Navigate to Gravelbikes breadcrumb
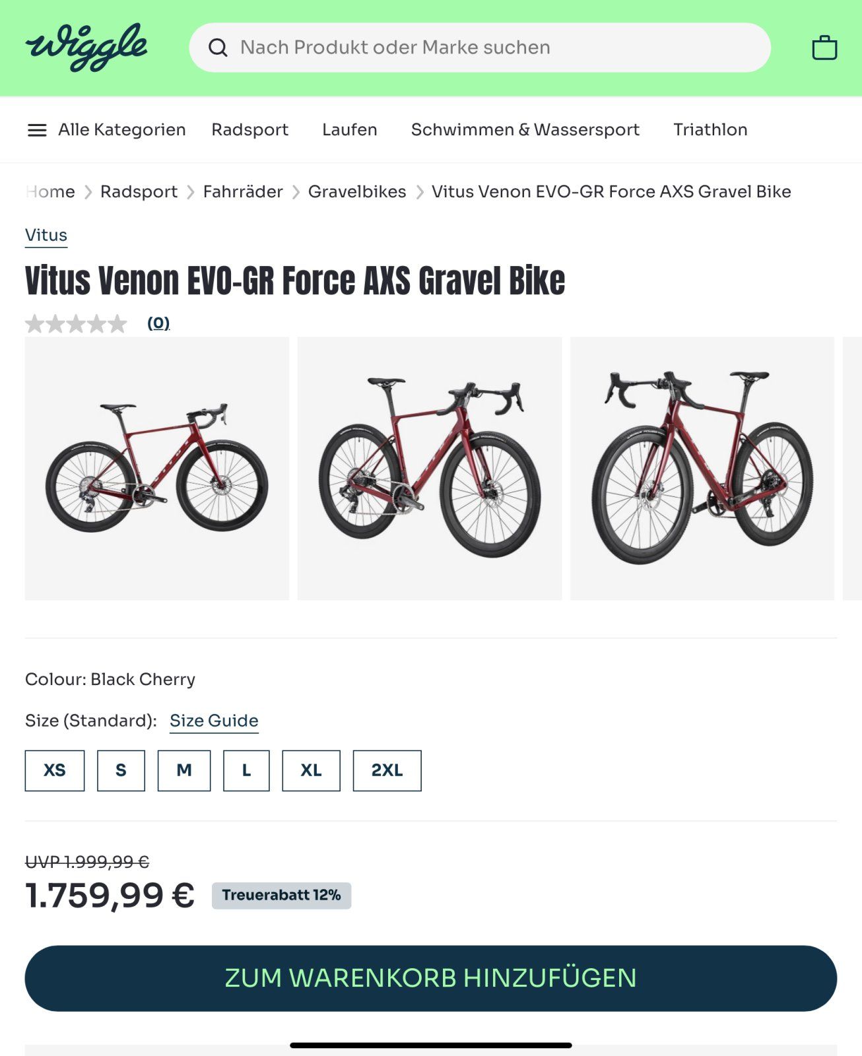 [x=357, y=192]
